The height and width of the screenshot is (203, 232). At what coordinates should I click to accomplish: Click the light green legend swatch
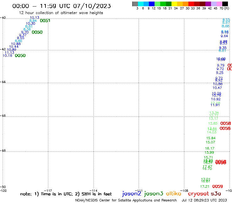point(157,4)
